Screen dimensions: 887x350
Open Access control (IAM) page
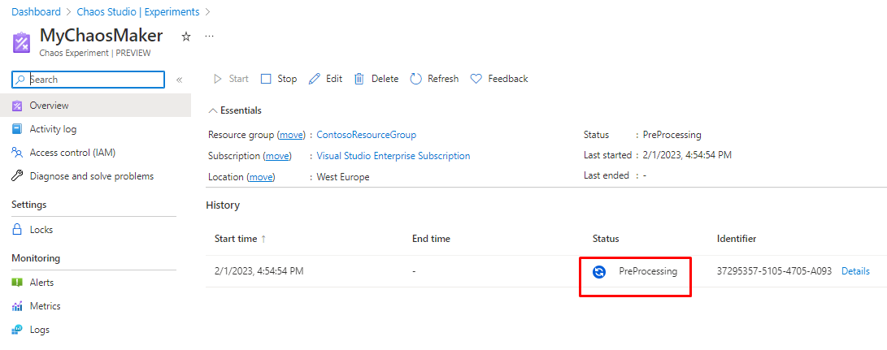click(72, 153)
